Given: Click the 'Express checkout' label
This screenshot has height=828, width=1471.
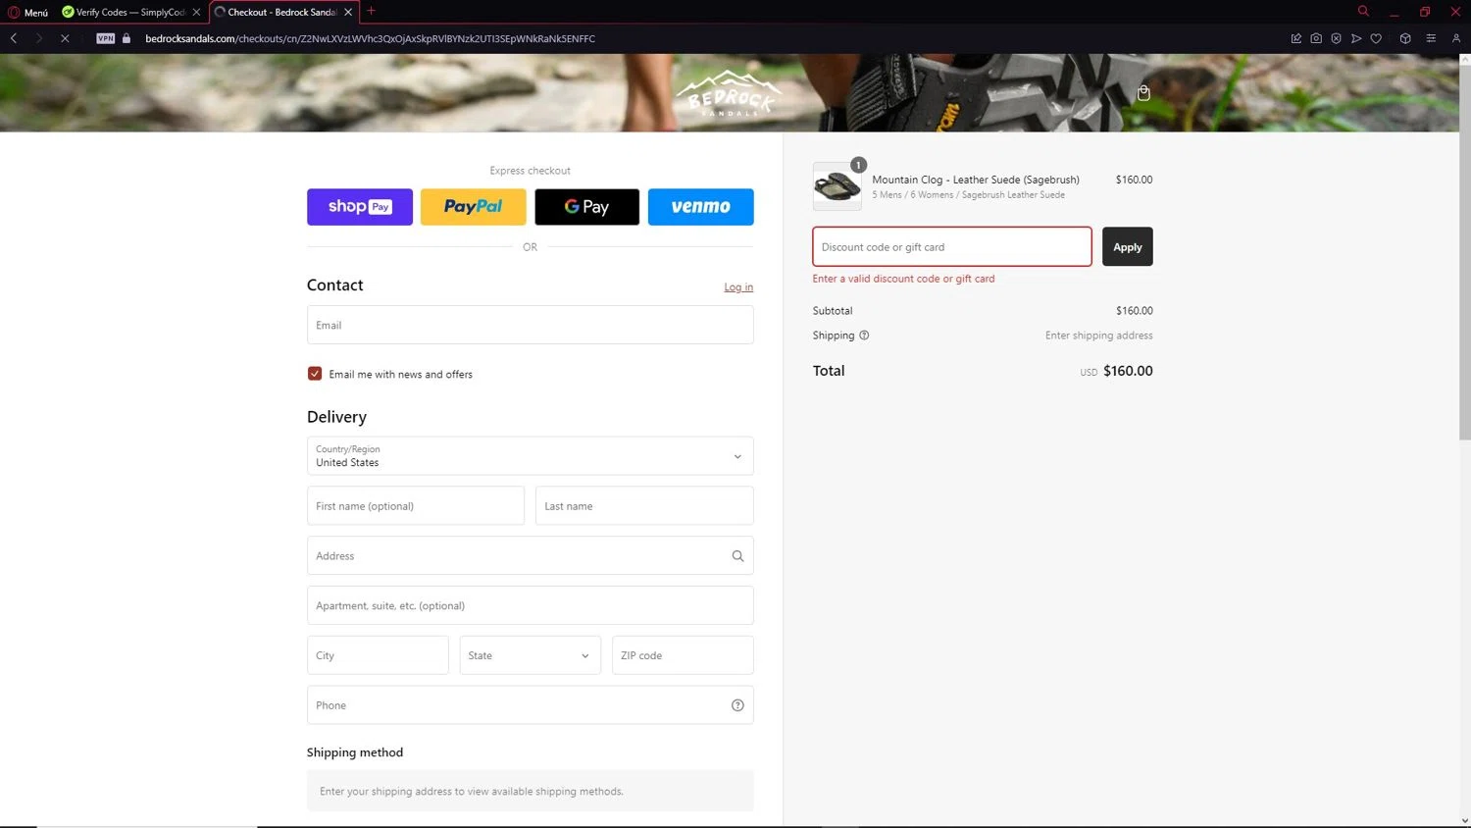Looking at the screenshot, I should coord(530,171).
